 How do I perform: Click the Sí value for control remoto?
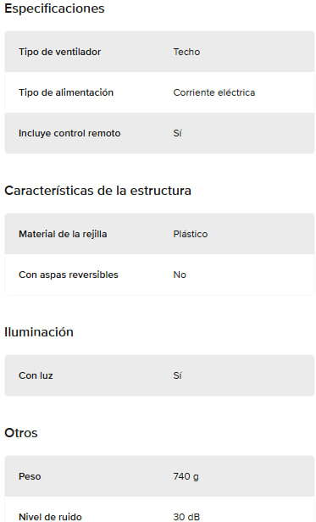click(x=177, y=133)
